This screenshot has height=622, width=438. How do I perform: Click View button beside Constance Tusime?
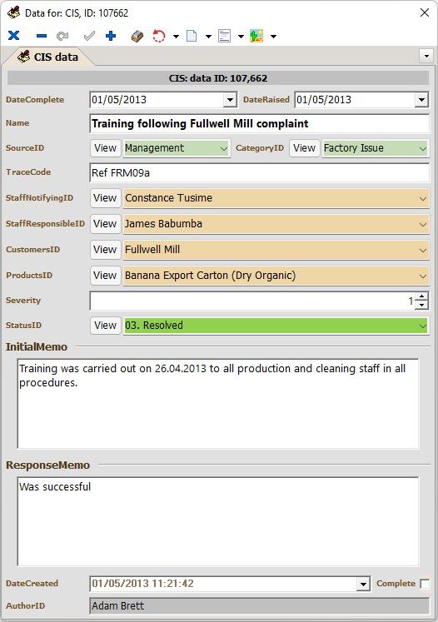(105, 198)
